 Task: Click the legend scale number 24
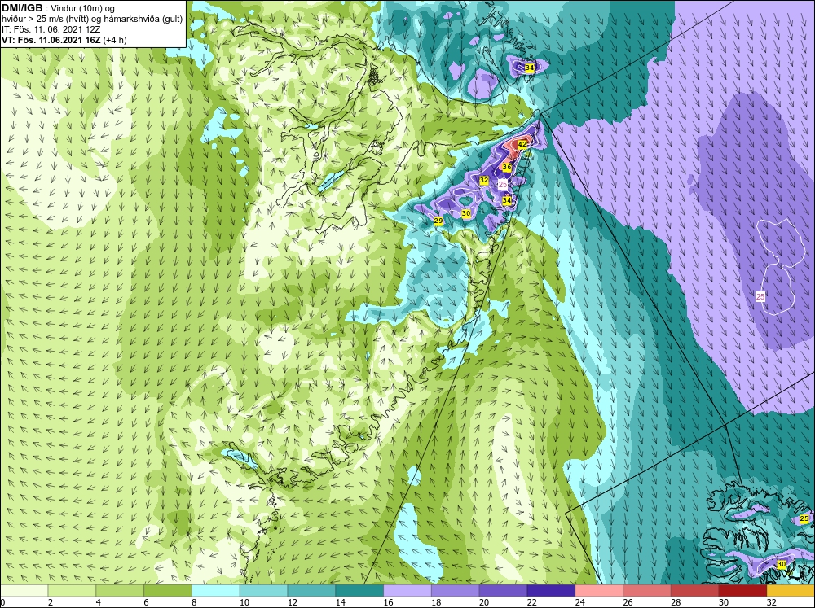(x=580, y=602)
